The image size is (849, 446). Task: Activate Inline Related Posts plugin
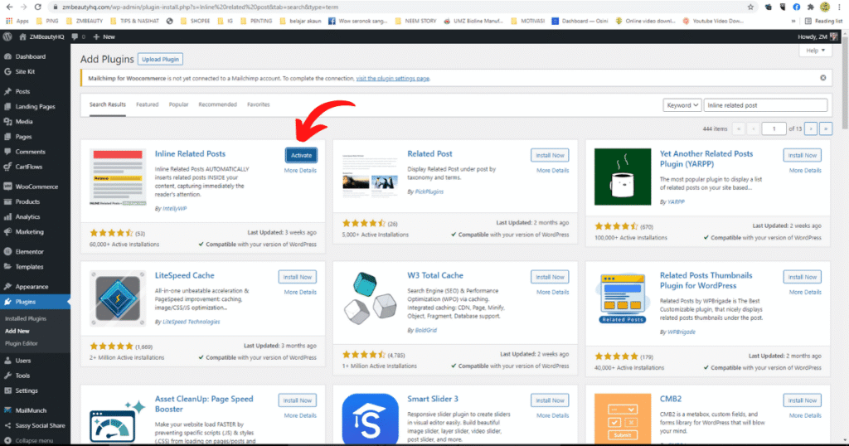301,155
